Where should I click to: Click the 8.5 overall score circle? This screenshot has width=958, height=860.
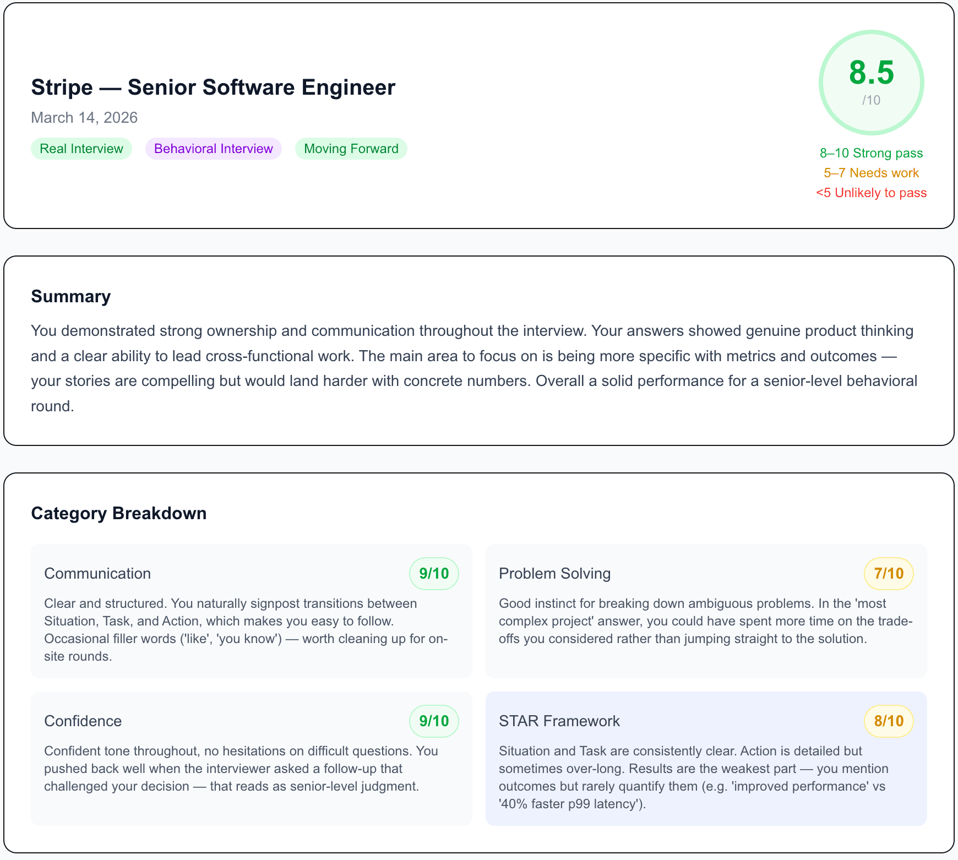[872, 83]
